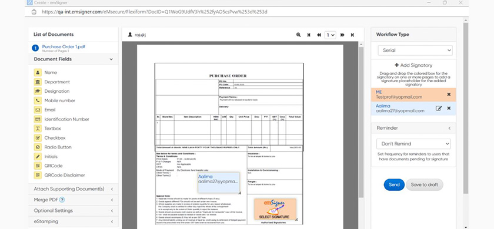The height and width of the screenshot is (229, 494).
Task: Click the Identification Number label
Action: (67, 119)
